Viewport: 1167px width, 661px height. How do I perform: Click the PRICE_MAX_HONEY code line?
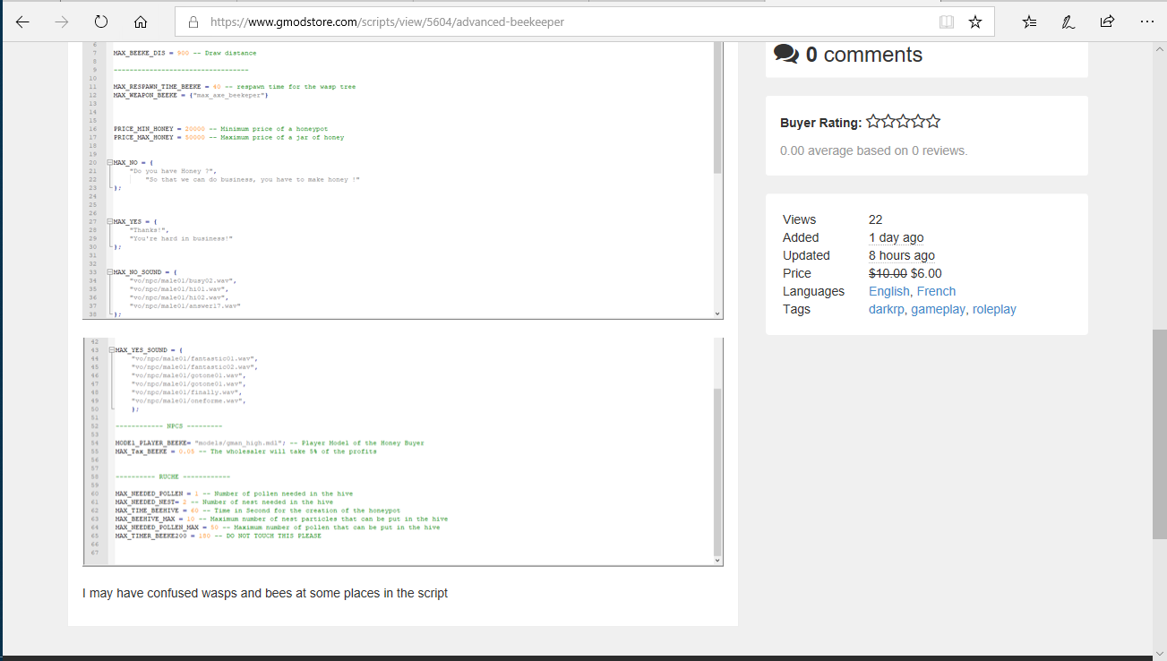click(x=229, y=137)
